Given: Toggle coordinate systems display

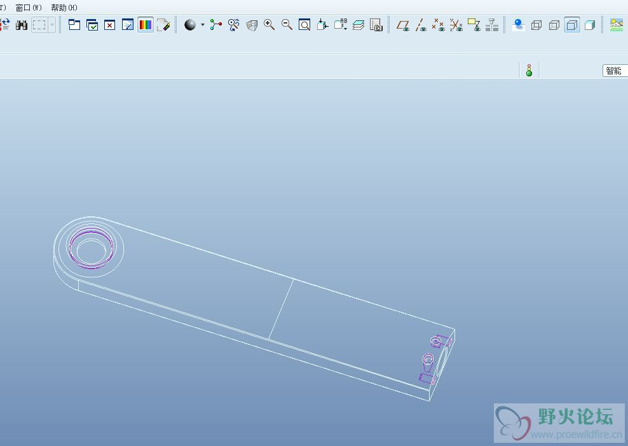Looking at the screenshot, I should (456, 25).
